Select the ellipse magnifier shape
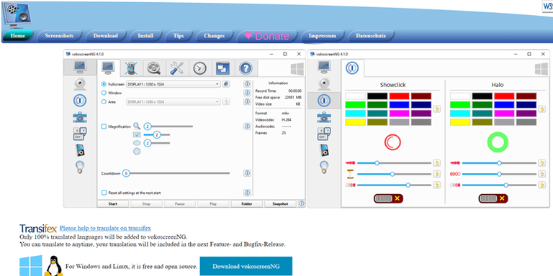The width and height of the screenshot is (553, 276). click(137, 143)
